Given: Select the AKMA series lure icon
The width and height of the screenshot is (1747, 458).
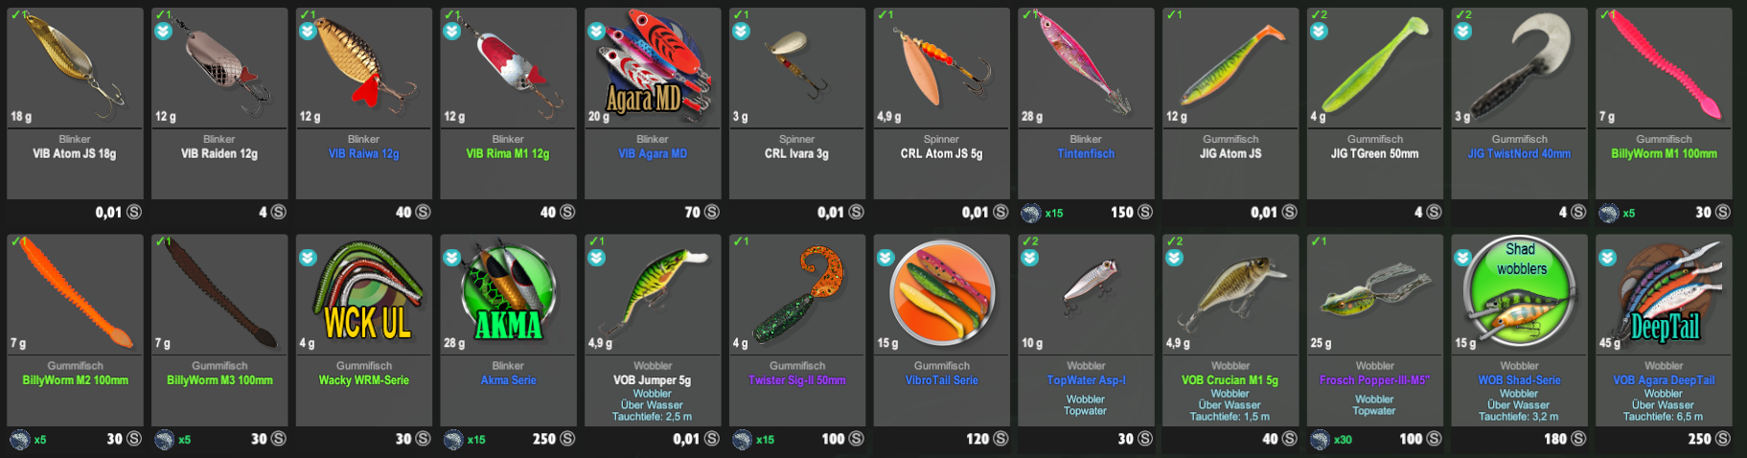Looking at the screenshot, I should [x=508, y=292].
